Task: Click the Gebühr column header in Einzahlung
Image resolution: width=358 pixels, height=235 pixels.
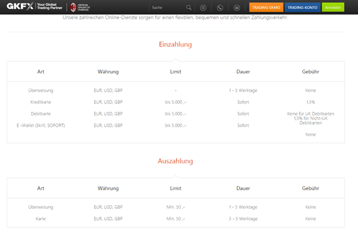Action: coord(310,72)
